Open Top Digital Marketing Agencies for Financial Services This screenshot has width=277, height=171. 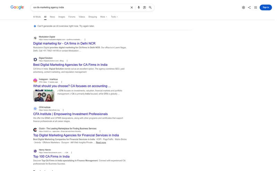(x=76, y=135)
